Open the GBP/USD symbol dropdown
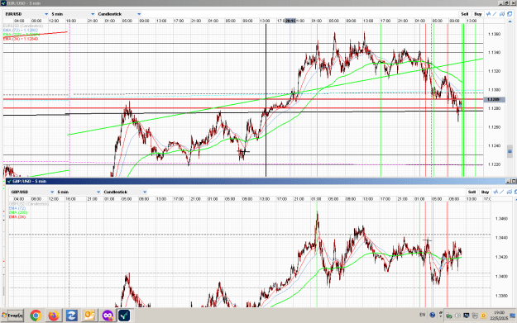This screenshot has height=323, width=517. (x=32, y=192)
